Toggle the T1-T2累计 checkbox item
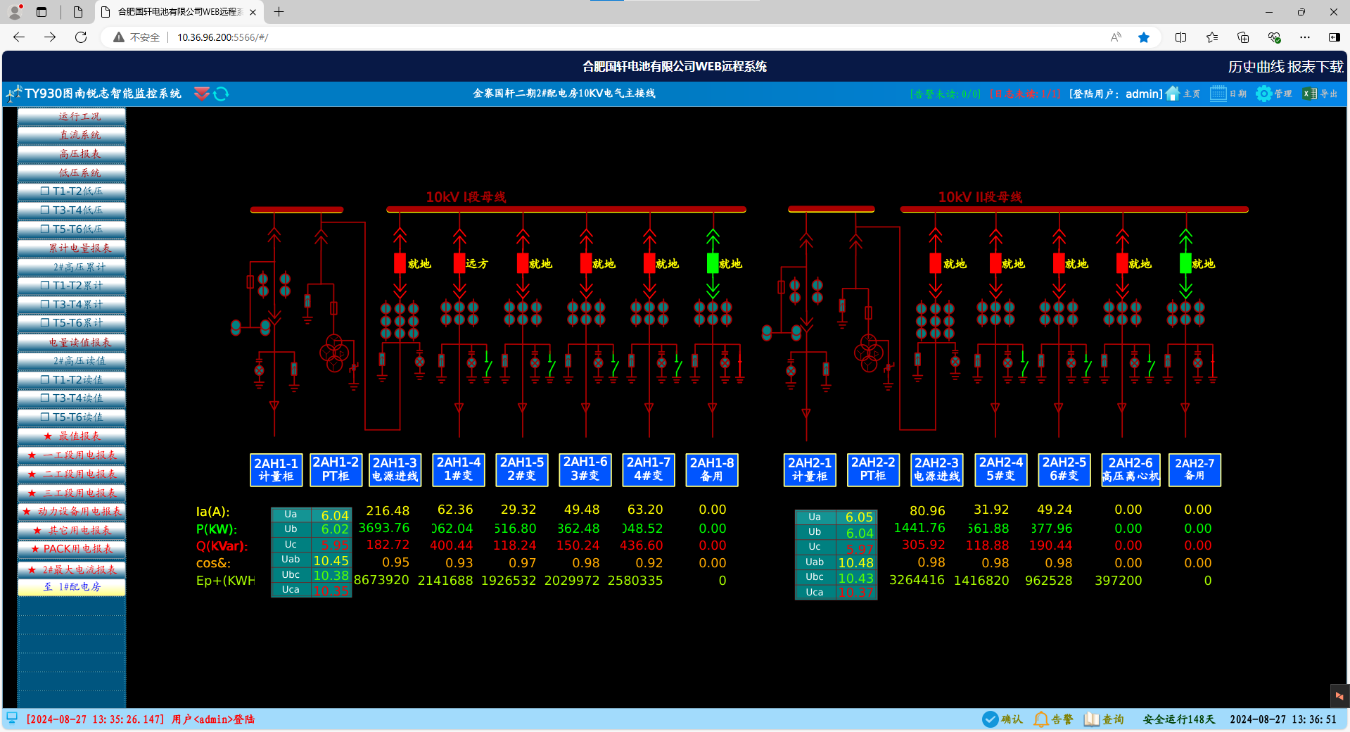This screenshot has width=1350, height=732. point(72,286)
